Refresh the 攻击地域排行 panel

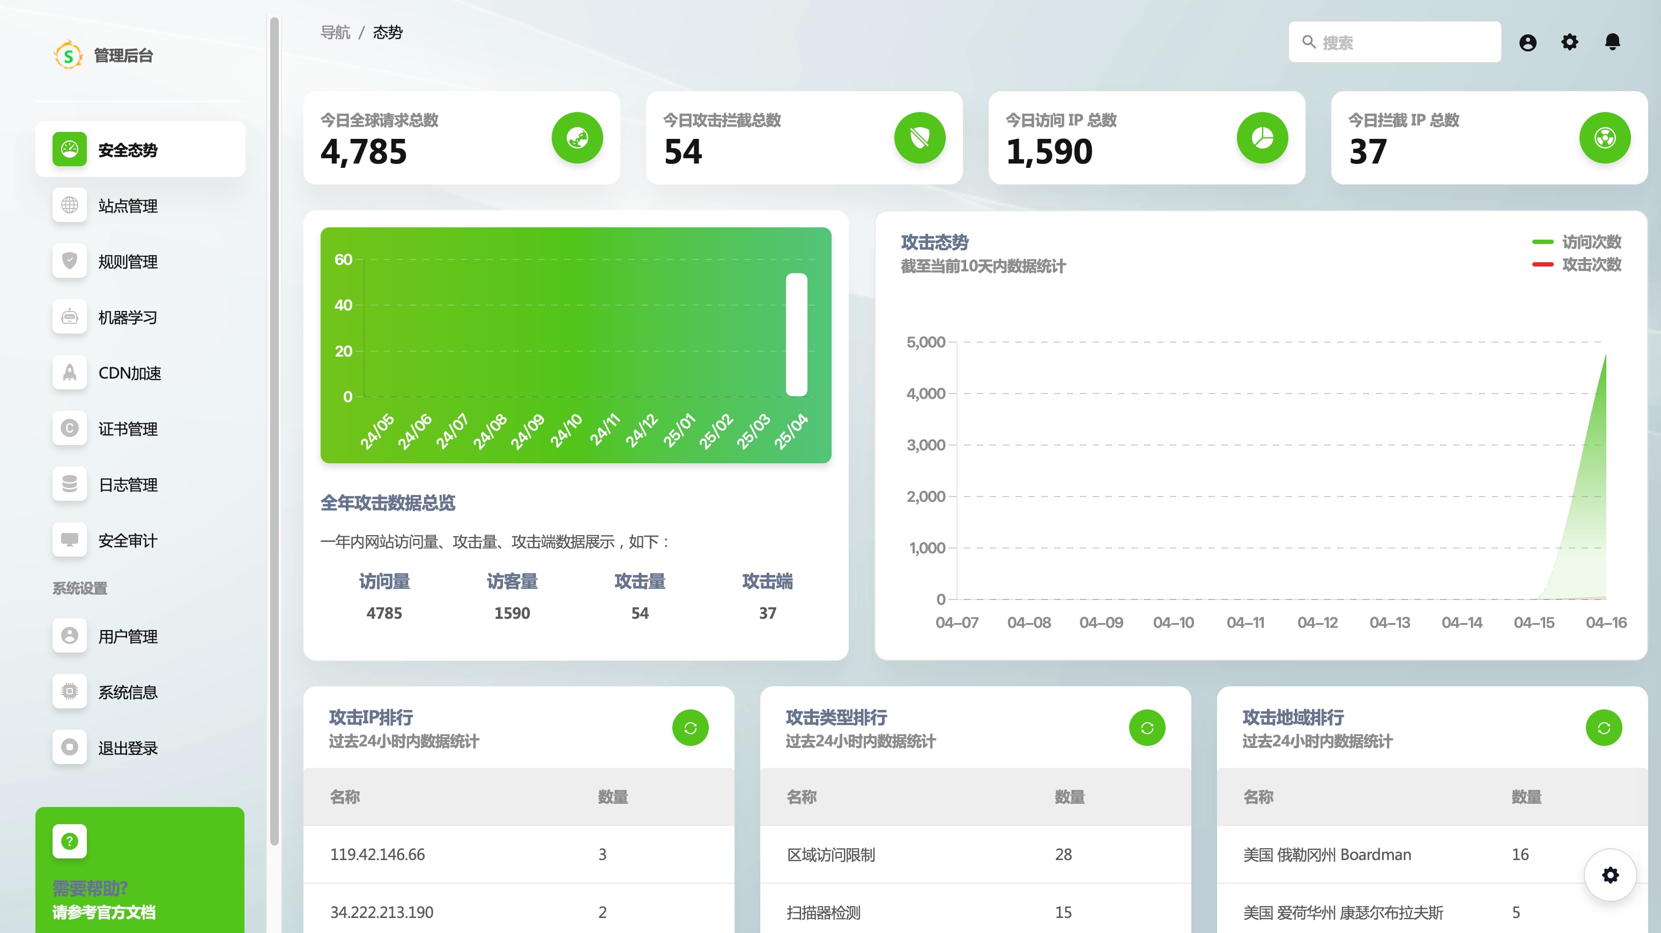(1604, 728)
